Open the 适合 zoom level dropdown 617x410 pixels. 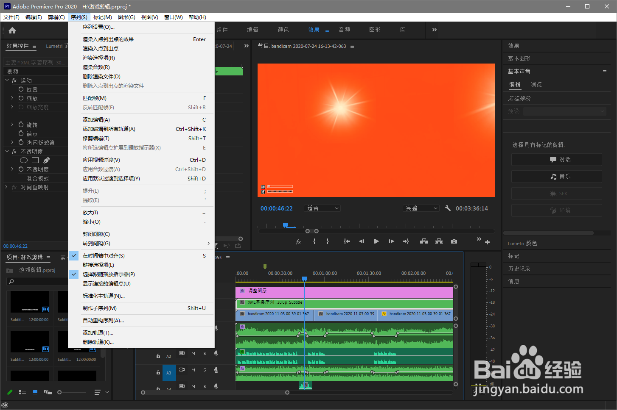[323, 208]
